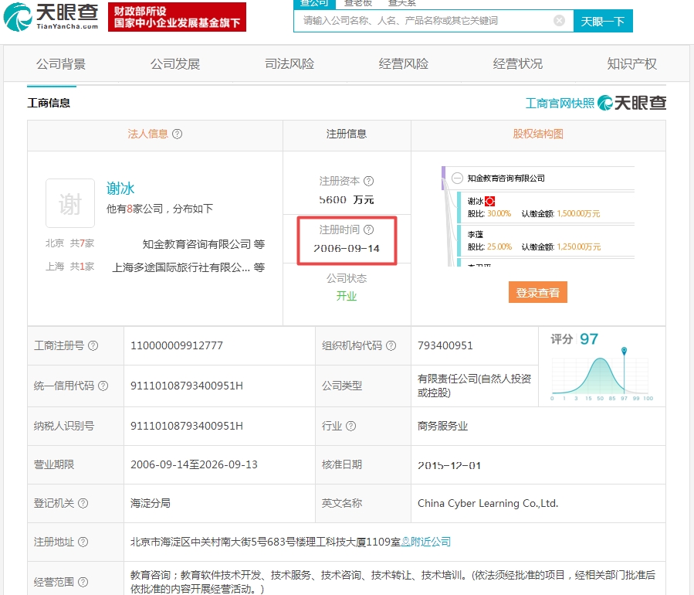Screen dimensions: 694x595
Task: Select the 法人信息 column header
Action: tap(147, 134)
